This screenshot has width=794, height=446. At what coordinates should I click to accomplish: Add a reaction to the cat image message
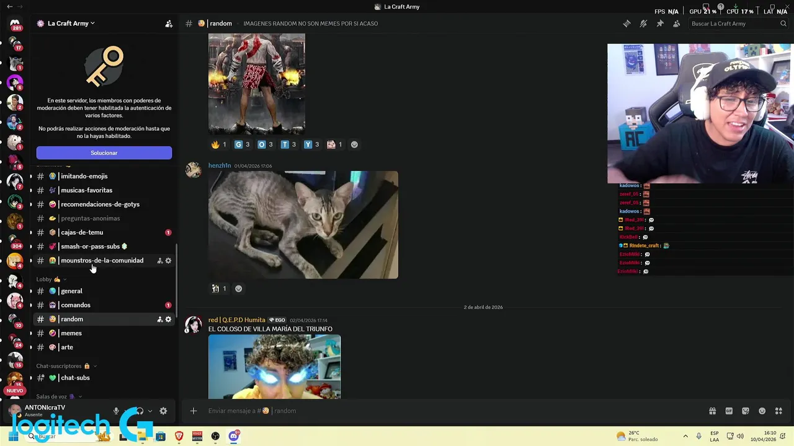click(238, 289)
